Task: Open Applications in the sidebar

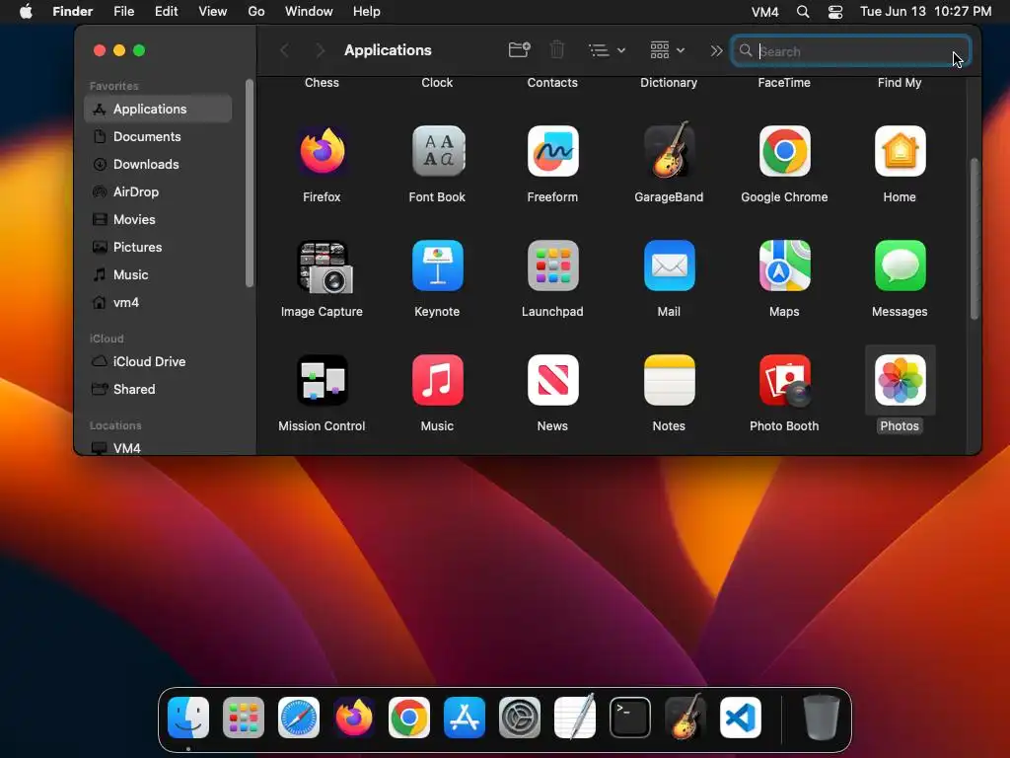Action: (158, 109)
